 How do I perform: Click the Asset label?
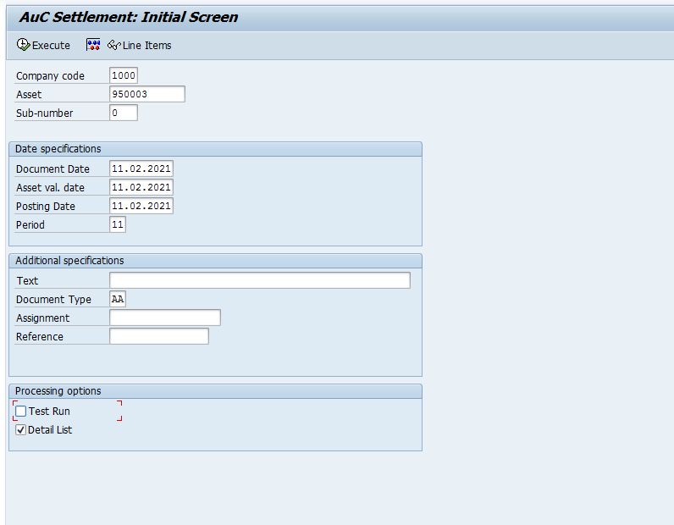click(x=29, y=95)
